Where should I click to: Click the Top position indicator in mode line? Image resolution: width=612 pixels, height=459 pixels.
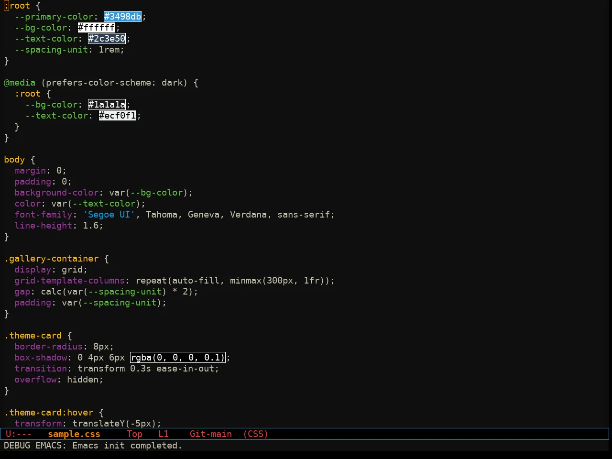coord(135,434)
